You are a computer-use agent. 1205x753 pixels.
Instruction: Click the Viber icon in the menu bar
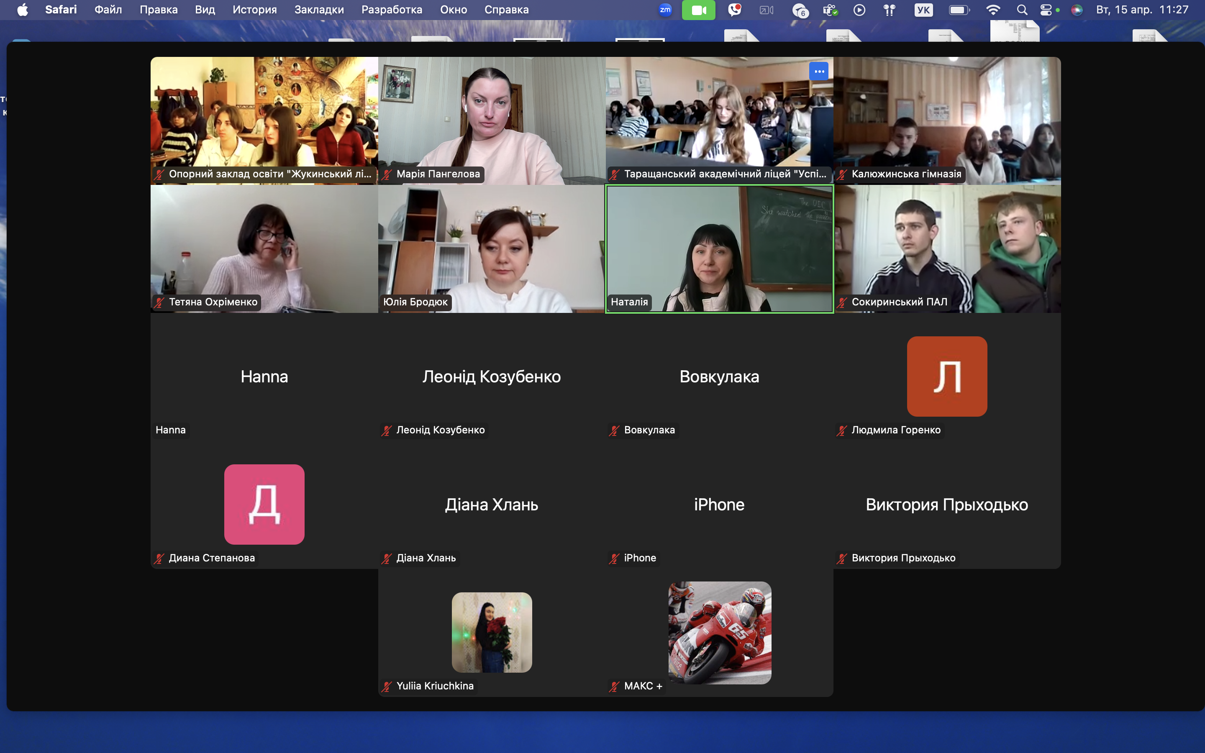734,10
